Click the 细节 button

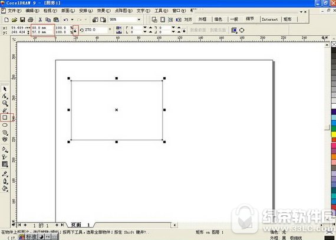coord(250,19)
